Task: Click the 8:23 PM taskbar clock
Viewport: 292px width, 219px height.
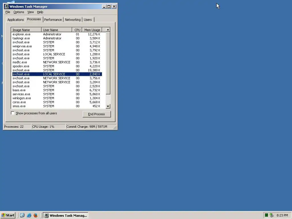Action: click(282, 215)
